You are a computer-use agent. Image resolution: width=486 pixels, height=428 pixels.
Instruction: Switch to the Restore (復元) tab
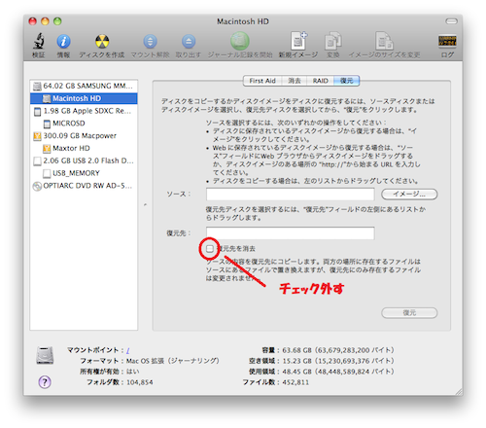346,81
